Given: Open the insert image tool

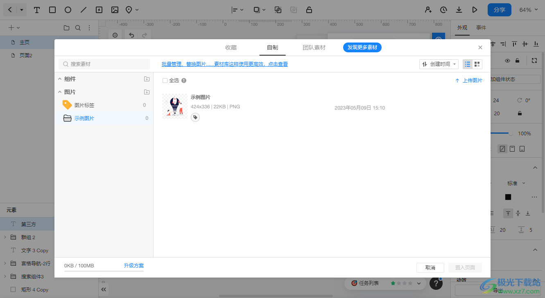Looking at the screenshot, I should click(x=115, y=9).
